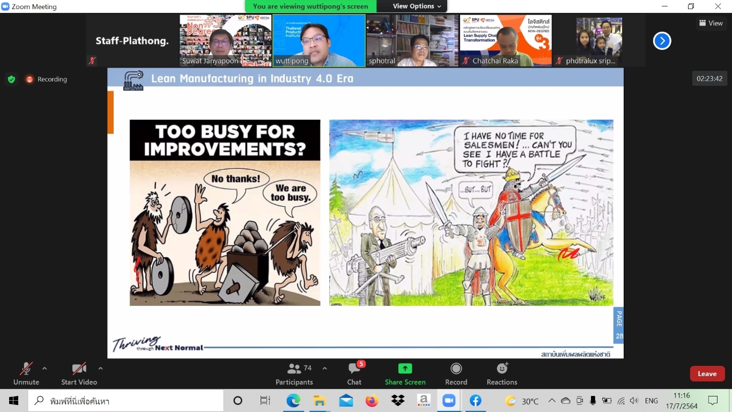
Task: Open Facebook from the taskbar
Action: [475, 401]
